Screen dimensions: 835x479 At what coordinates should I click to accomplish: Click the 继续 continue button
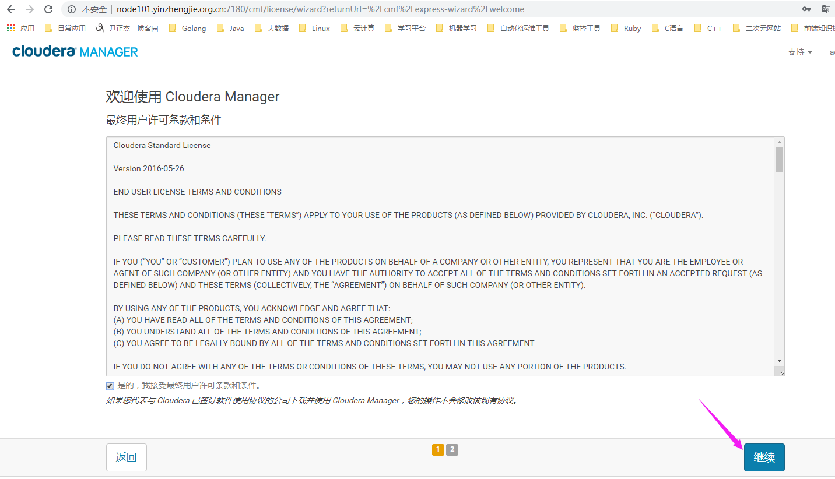[764, 457]
